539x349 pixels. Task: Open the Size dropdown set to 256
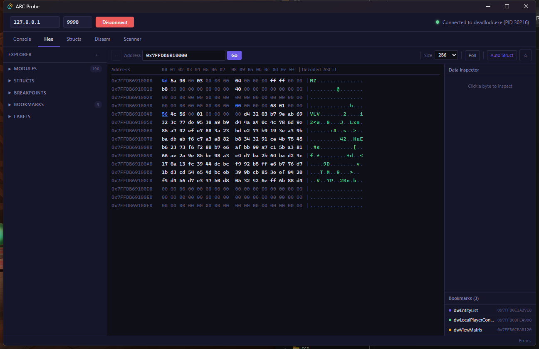[x=446, y=55]
